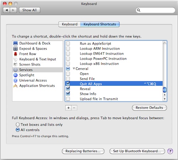This screenshot has width=178, height=160.
Task: Click the Keyboard & Text Input icon
Action: pyautogui.click(x=15, y=59)
